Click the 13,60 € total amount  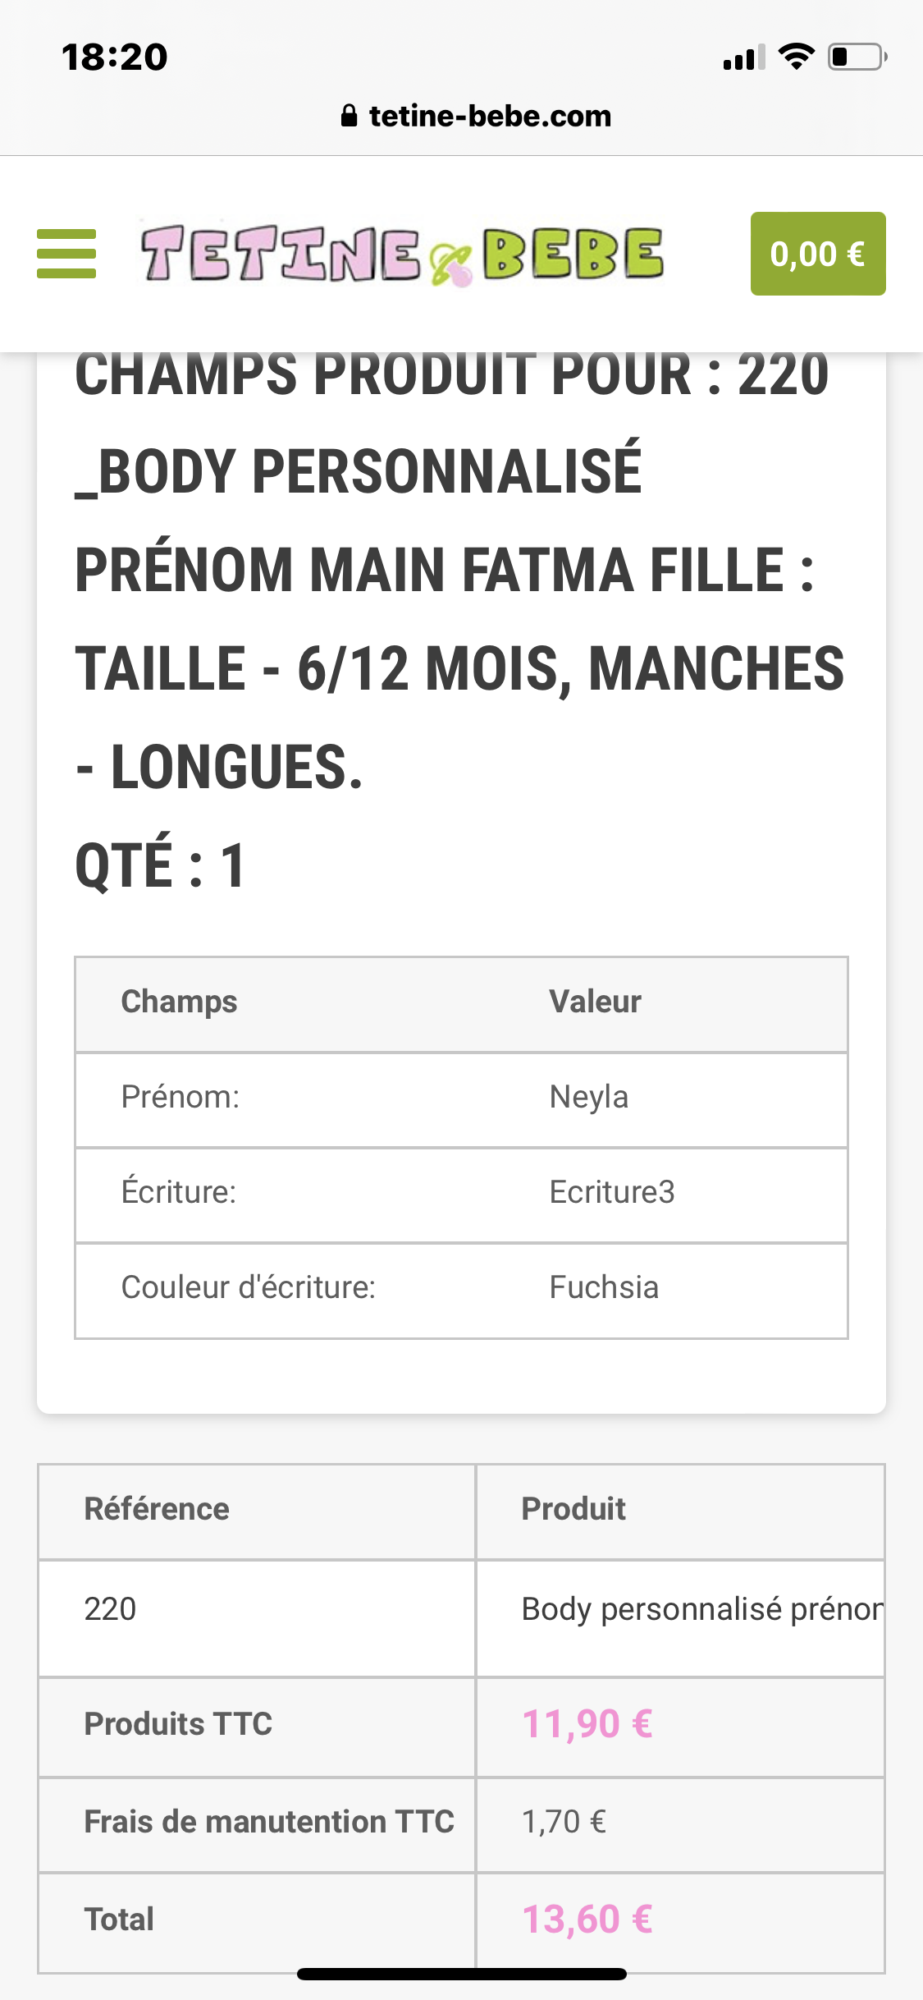coord(587,1920)
